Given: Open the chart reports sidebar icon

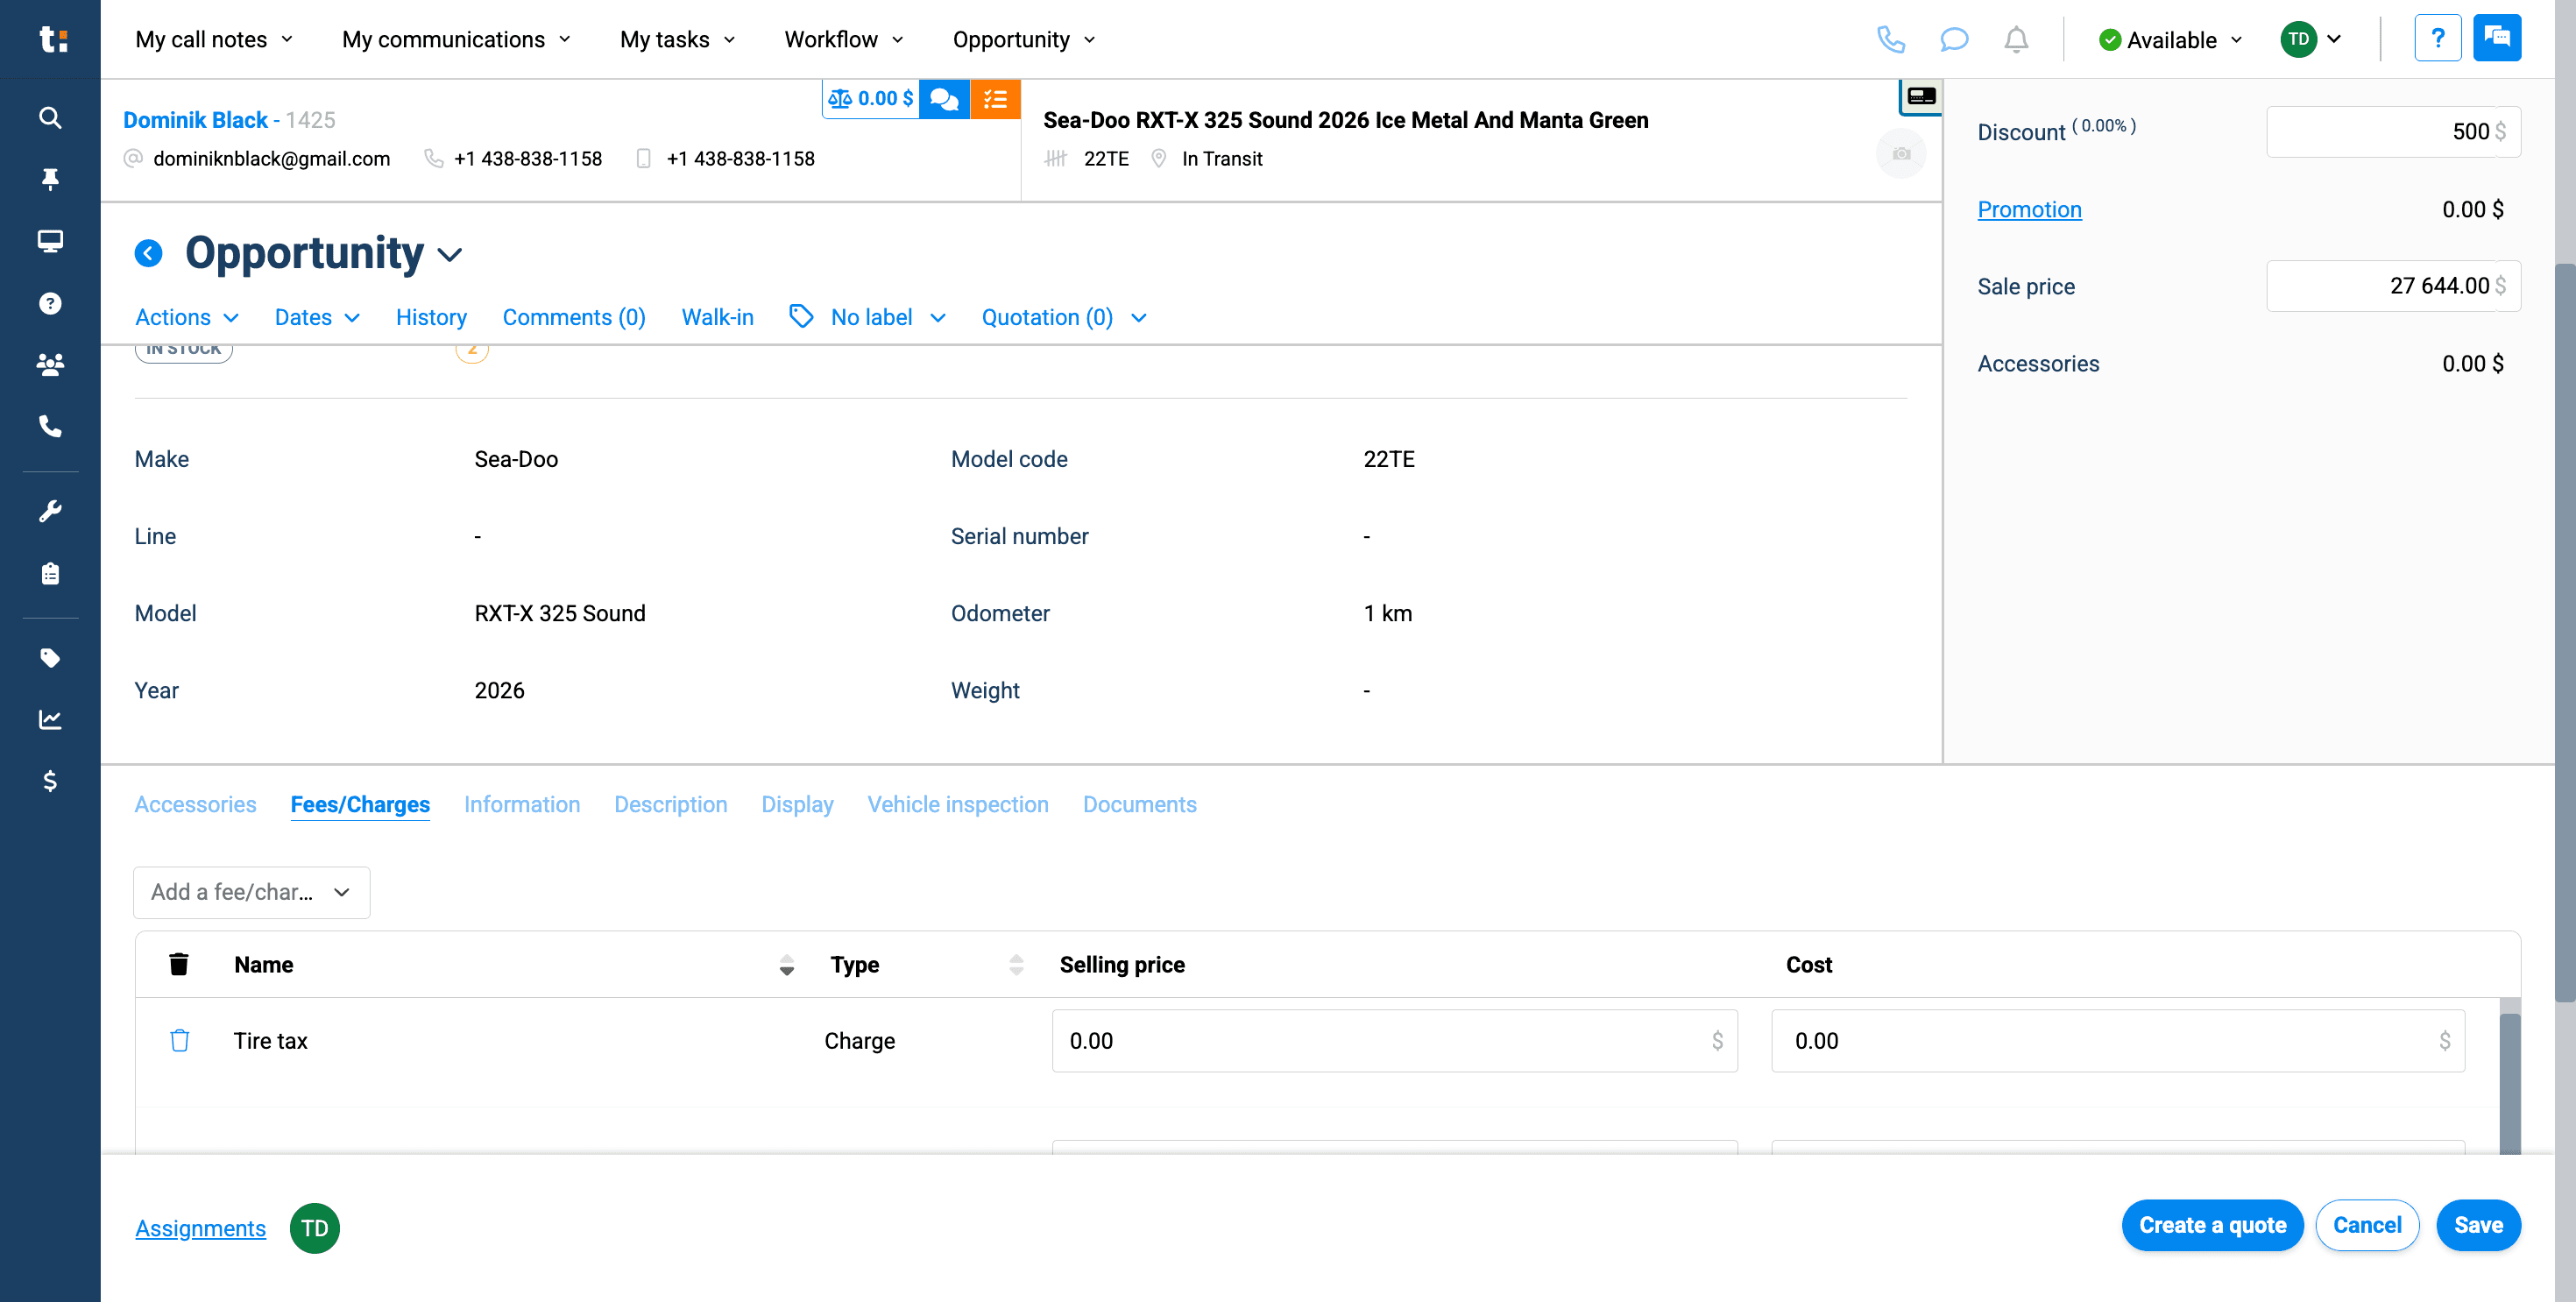Looking at the screenshot, I should [50, 720].
